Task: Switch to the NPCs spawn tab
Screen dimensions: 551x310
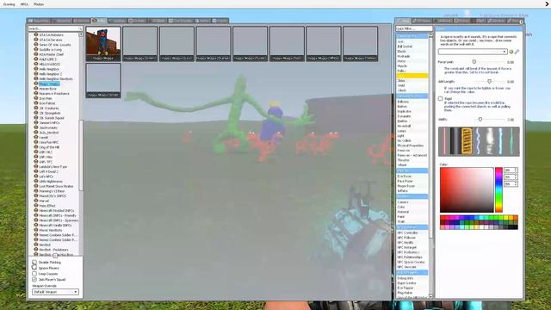Action: pyautogui.click(x=99, y=21)
